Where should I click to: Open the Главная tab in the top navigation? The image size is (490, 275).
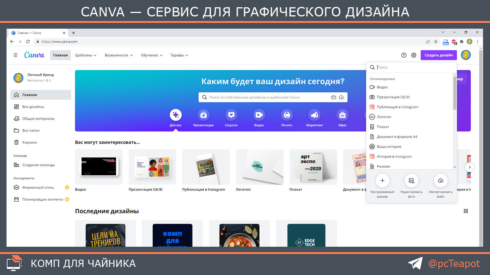tap(60, 55)
